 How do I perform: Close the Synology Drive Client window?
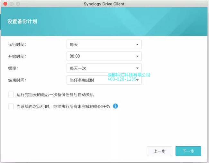click(x=5, y=4)
